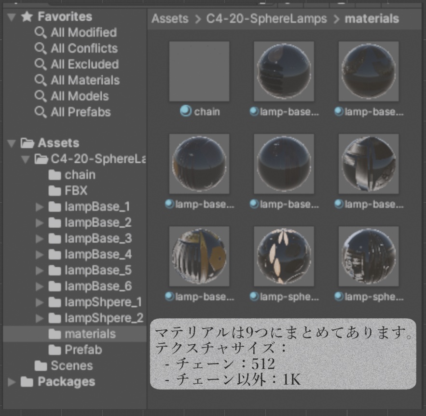Collapse the Favorites section

[12, 17]
